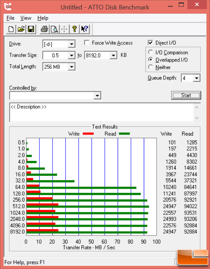Click the move crosshair toolbar icon
Viewport: 210px width, 269px height.
[64, 29]
